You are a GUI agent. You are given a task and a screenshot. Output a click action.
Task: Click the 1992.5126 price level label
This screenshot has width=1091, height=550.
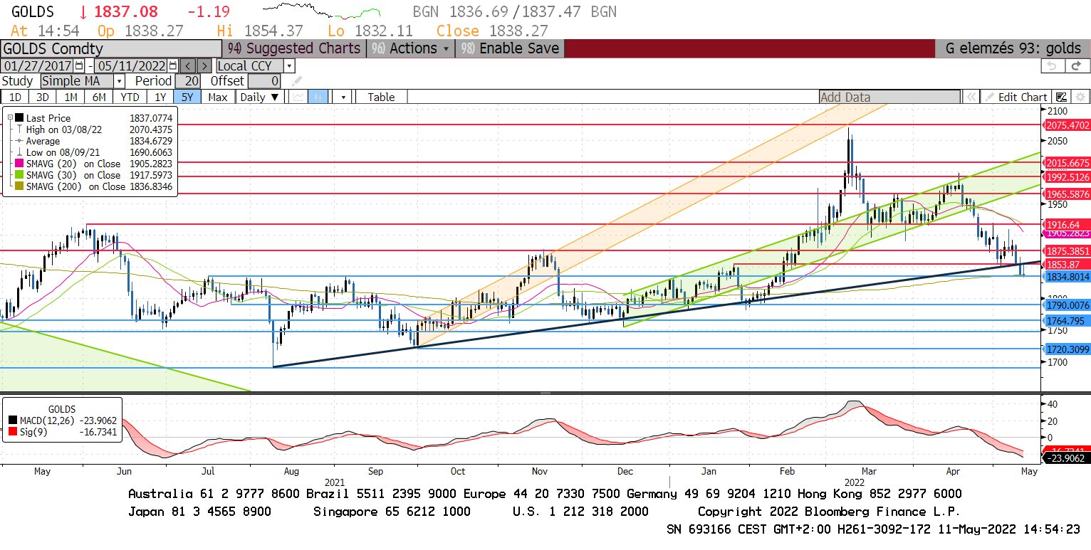point(1067,177)
